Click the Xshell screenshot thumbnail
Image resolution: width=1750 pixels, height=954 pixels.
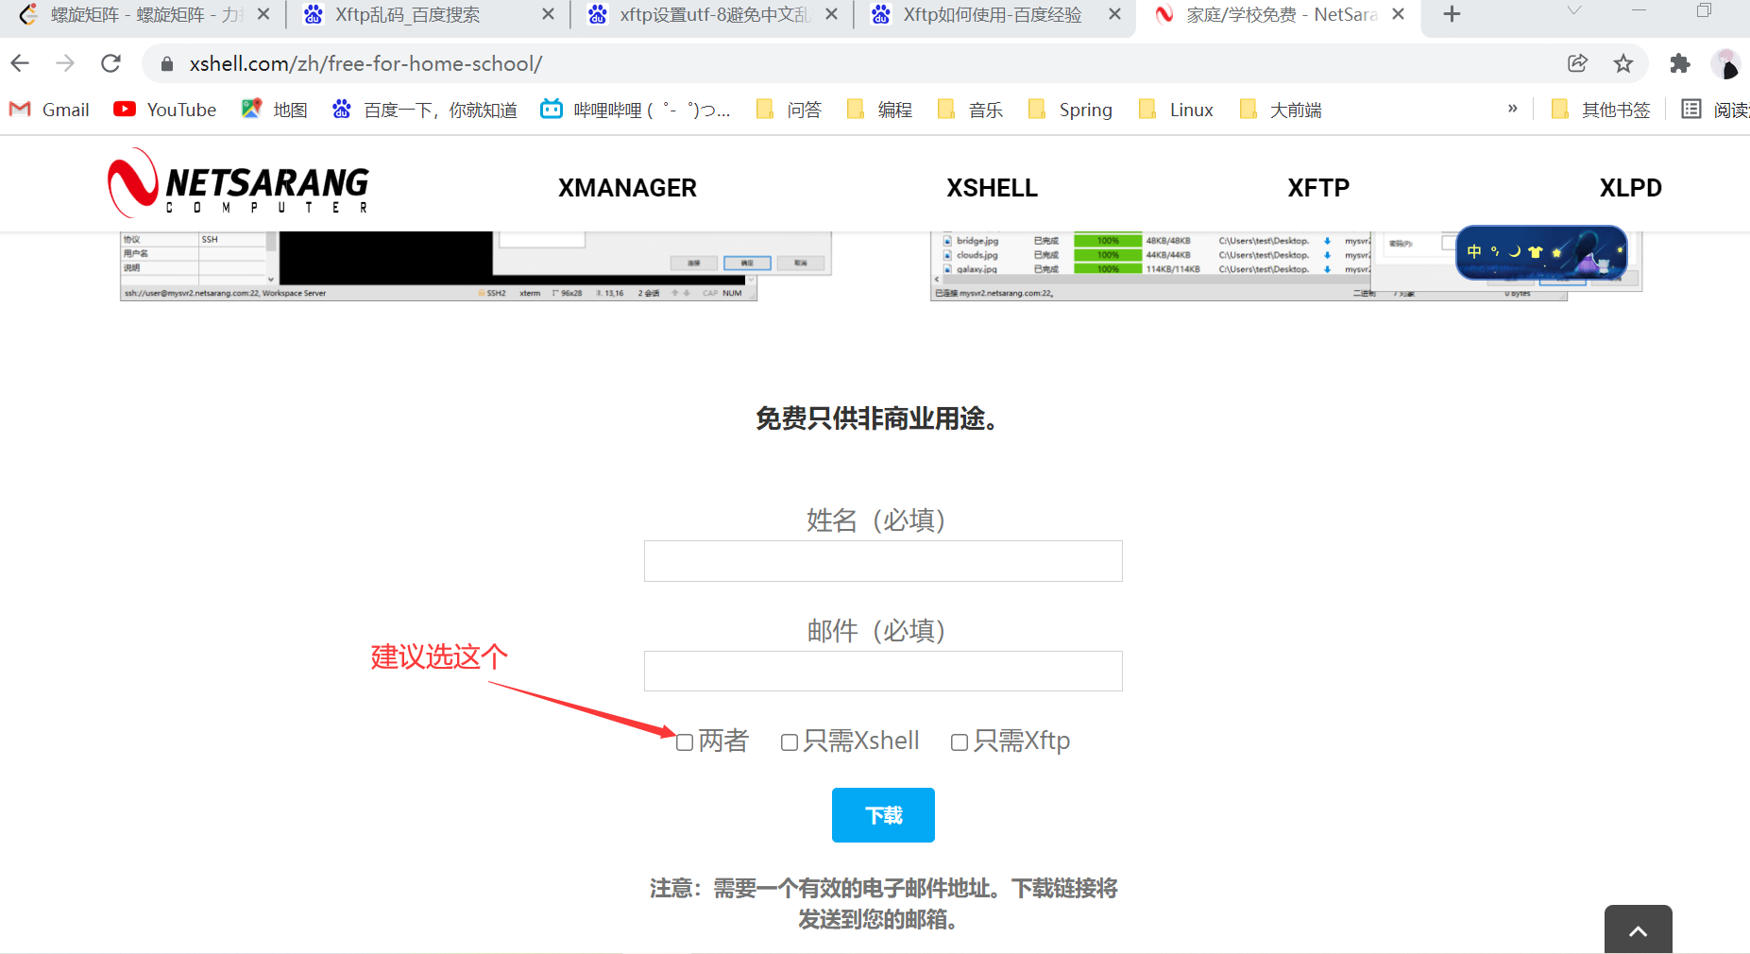(475, 265)
